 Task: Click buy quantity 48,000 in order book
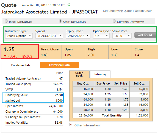(x=88, y=110)
